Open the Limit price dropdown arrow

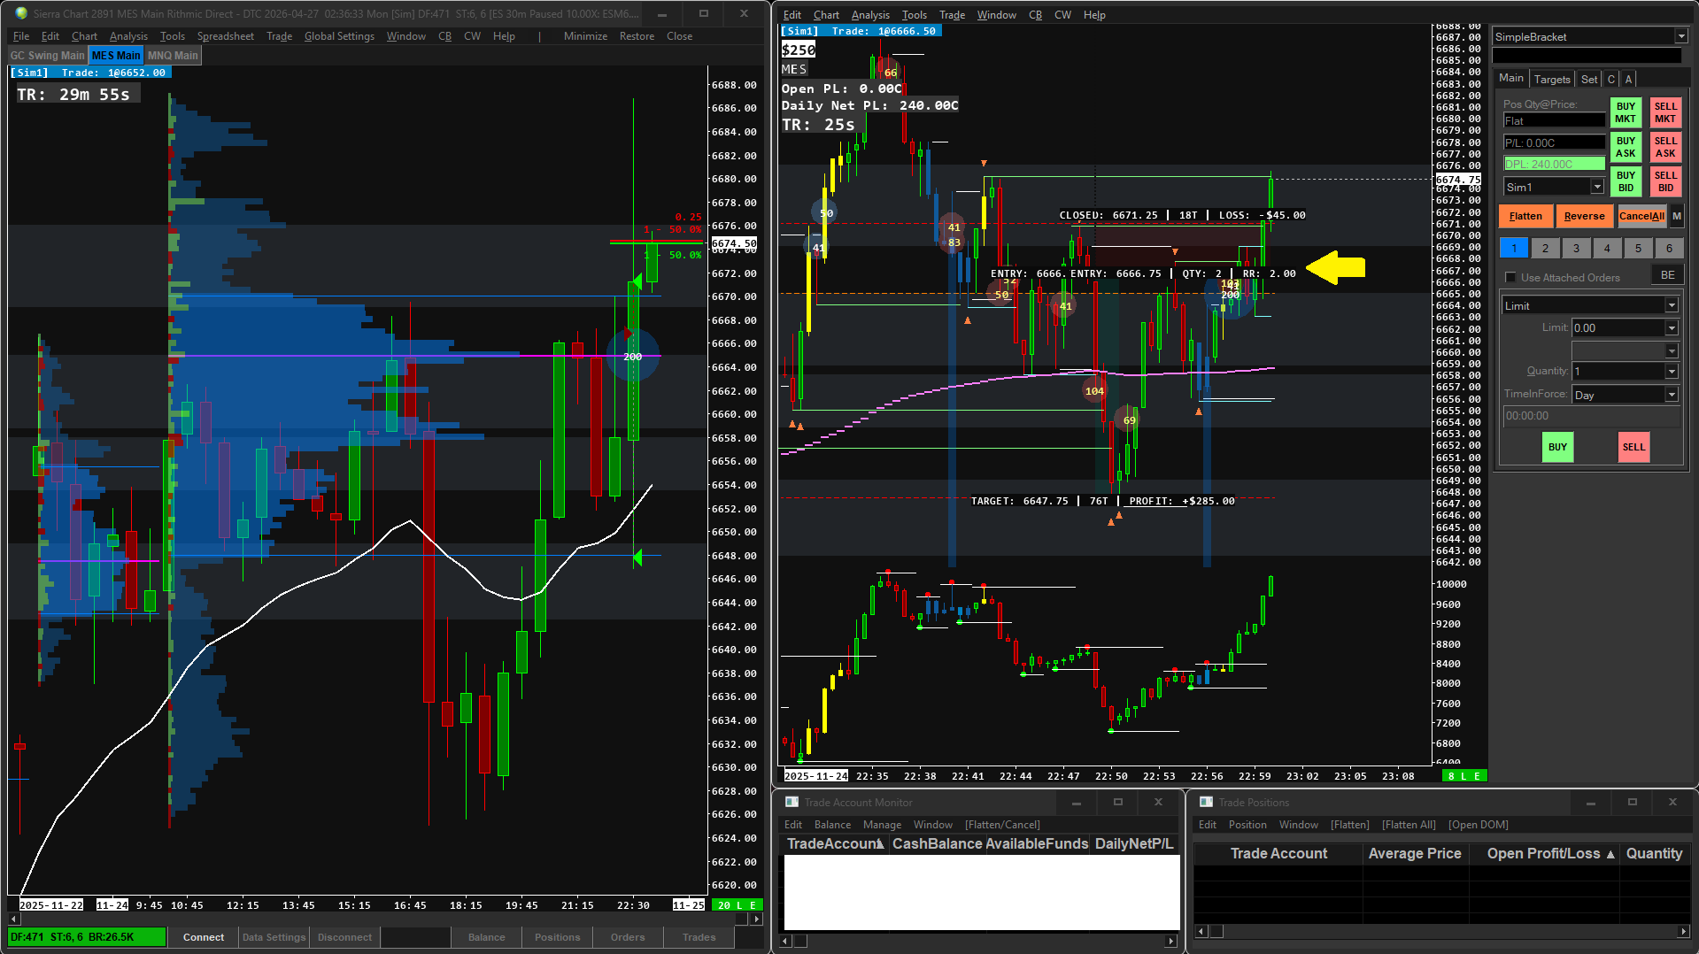1672,328
